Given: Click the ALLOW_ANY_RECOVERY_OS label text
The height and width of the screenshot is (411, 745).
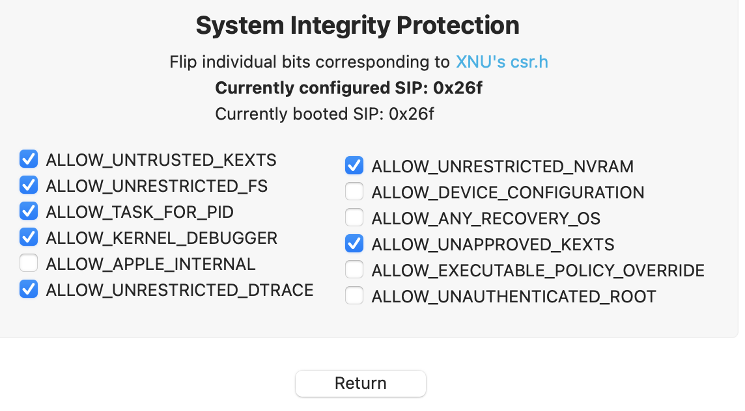Looking at the screenshot, I should (x=485, y=218).
